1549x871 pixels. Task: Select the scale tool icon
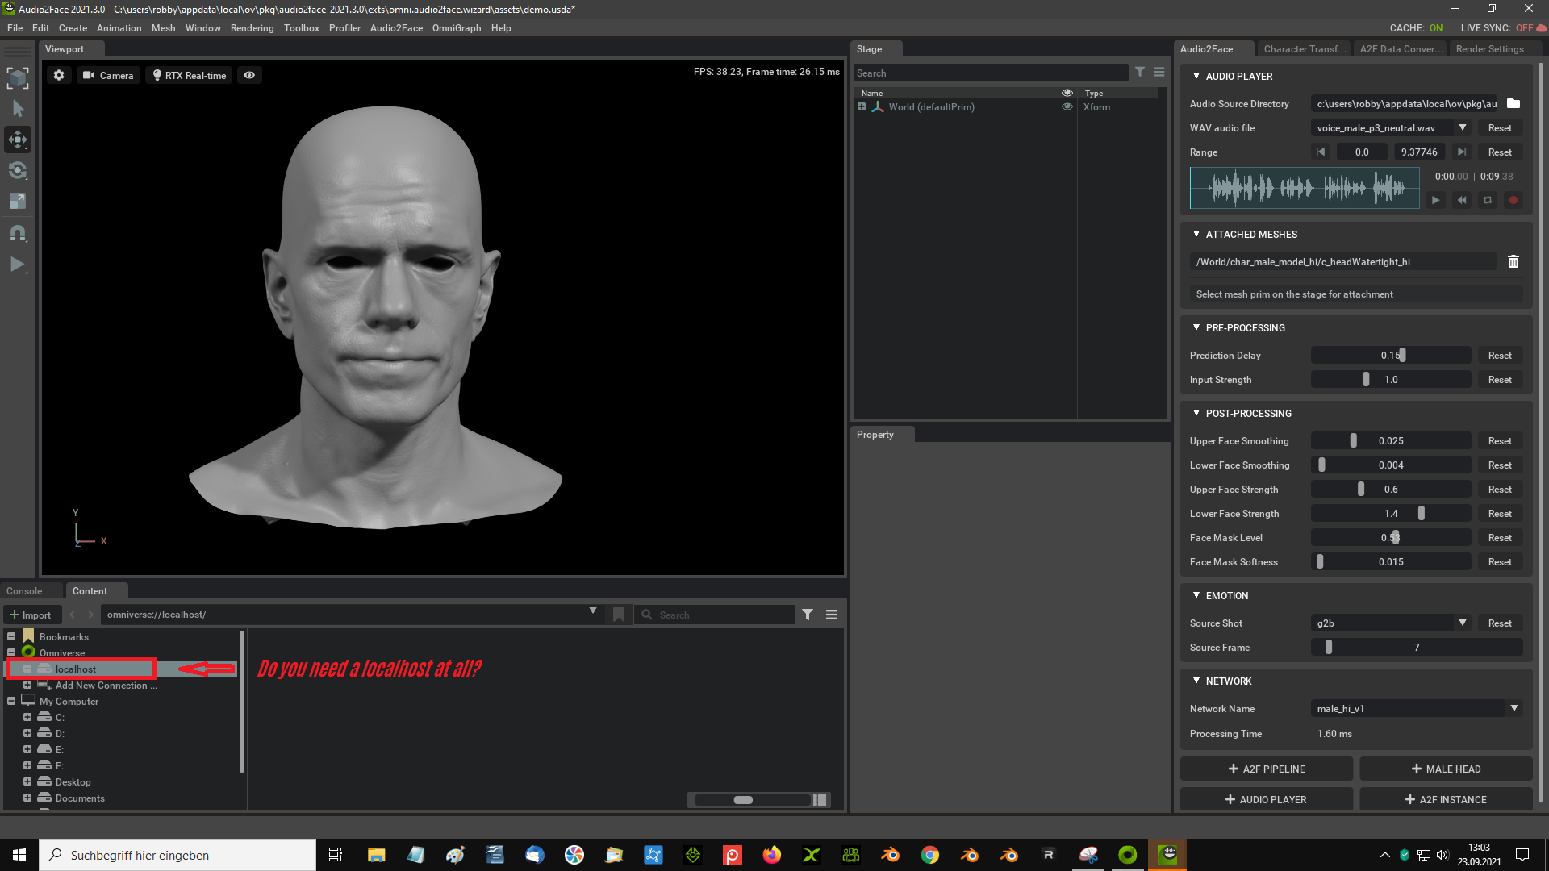click(x=17, y=202)
